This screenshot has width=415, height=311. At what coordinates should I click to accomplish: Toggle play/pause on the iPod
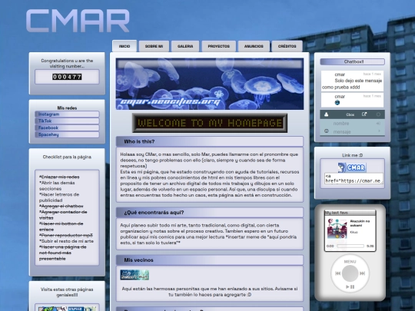point(350,287)
